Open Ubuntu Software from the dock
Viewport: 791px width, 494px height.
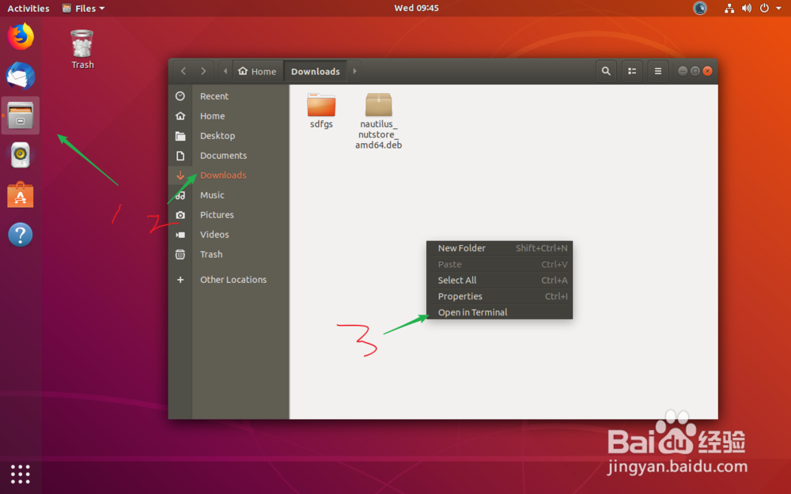coord(21,194)
